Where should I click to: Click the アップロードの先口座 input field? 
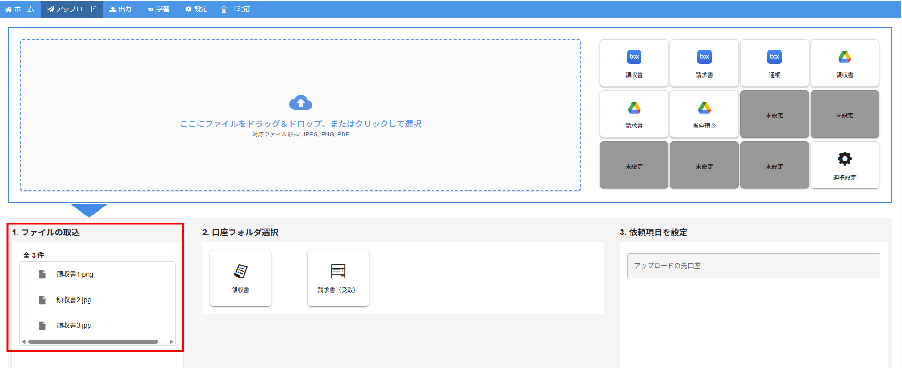click(753, 266)
